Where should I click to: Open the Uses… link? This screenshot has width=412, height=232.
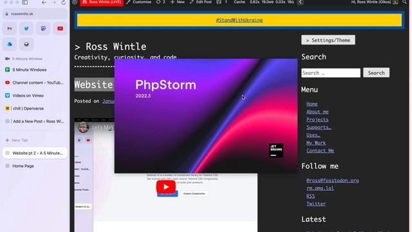tap(314, 135)
